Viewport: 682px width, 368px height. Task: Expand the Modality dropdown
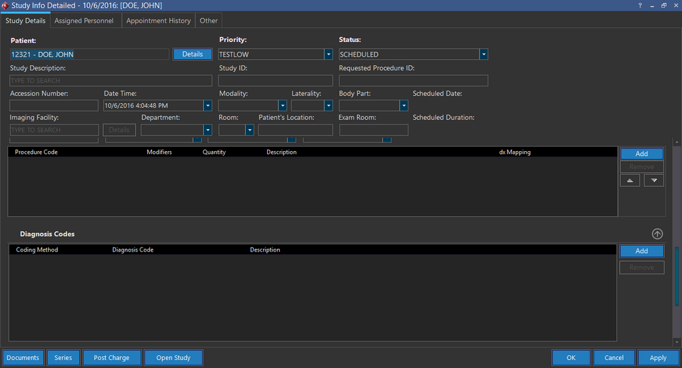tap(282, 105)
